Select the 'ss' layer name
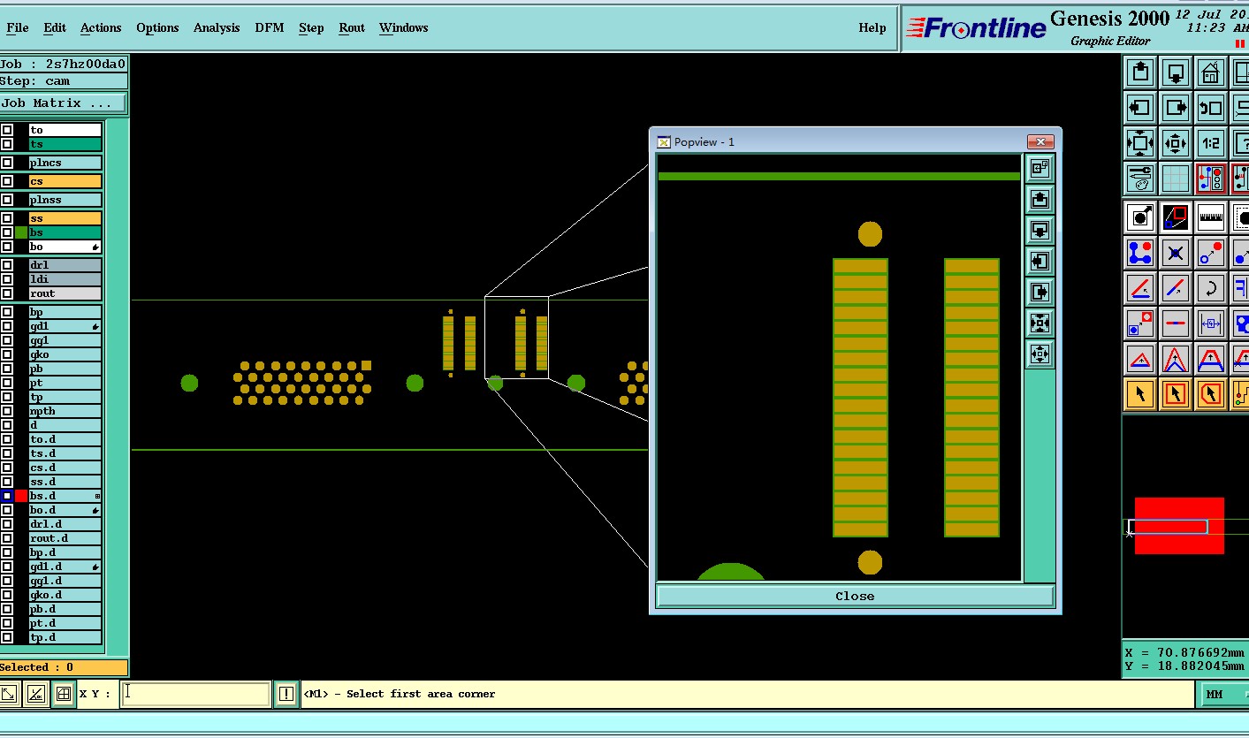Image resolution: width=1249 pixels, height=738 pixels. coord(65,218)
